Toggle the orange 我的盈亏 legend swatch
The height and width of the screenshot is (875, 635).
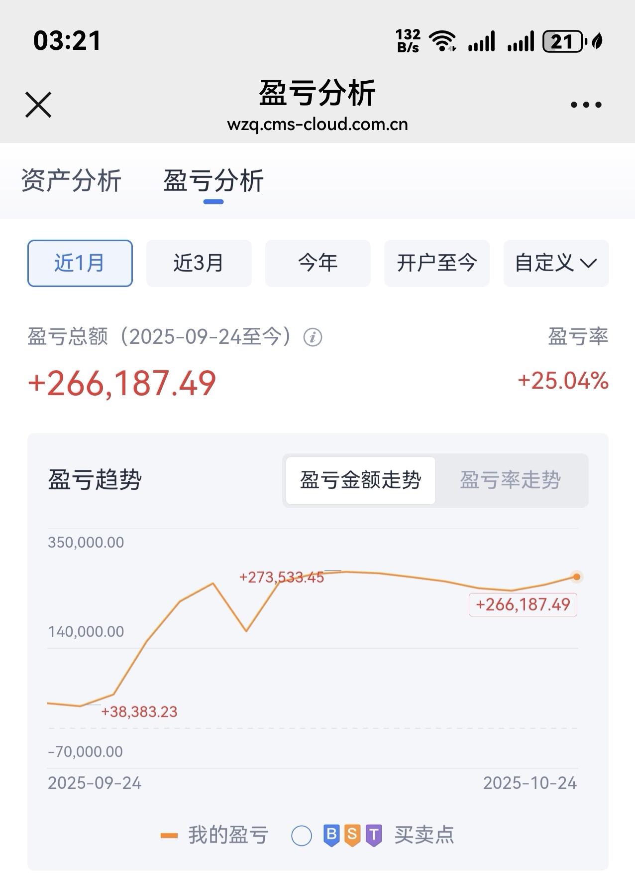point(169,836)
